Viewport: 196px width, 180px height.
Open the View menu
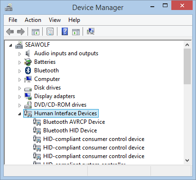(x=55, y=20)
